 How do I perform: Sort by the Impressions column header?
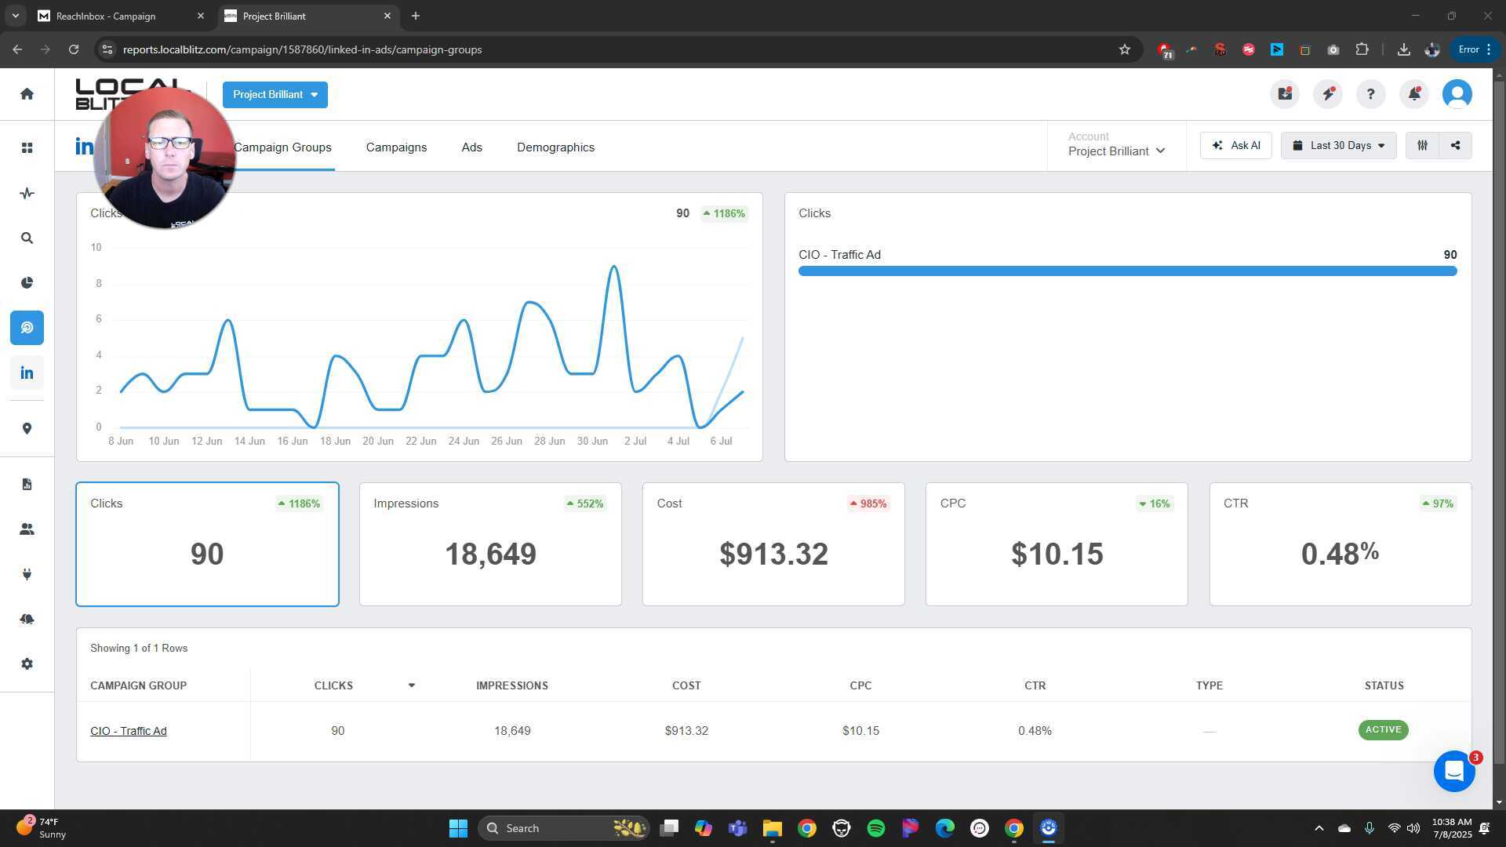point(511,685)
